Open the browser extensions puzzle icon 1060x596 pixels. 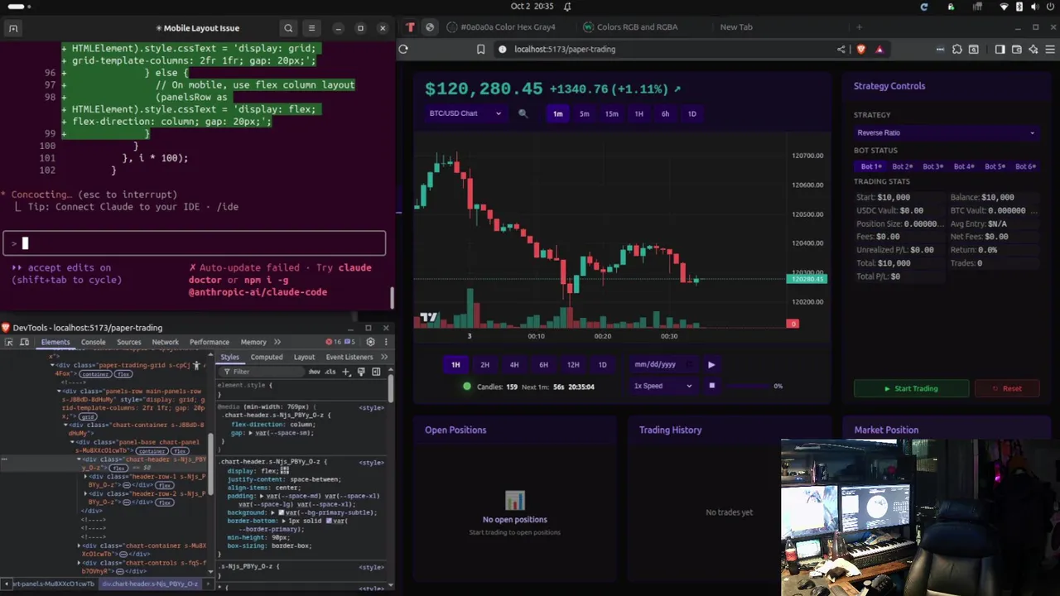tap(957, 49)
